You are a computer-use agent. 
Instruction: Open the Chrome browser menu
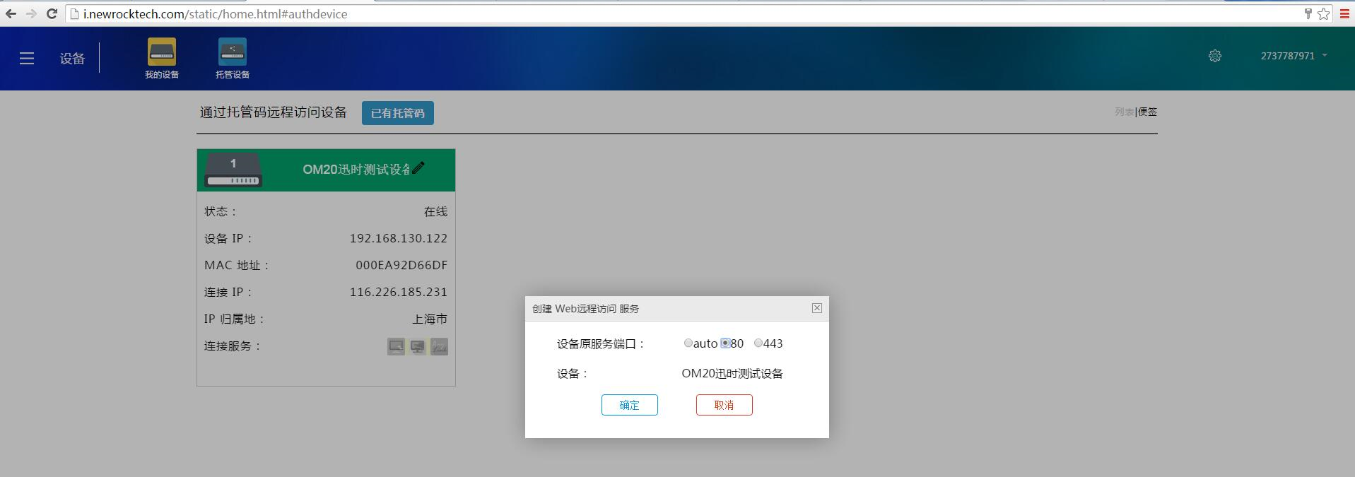coord(1344,13)
